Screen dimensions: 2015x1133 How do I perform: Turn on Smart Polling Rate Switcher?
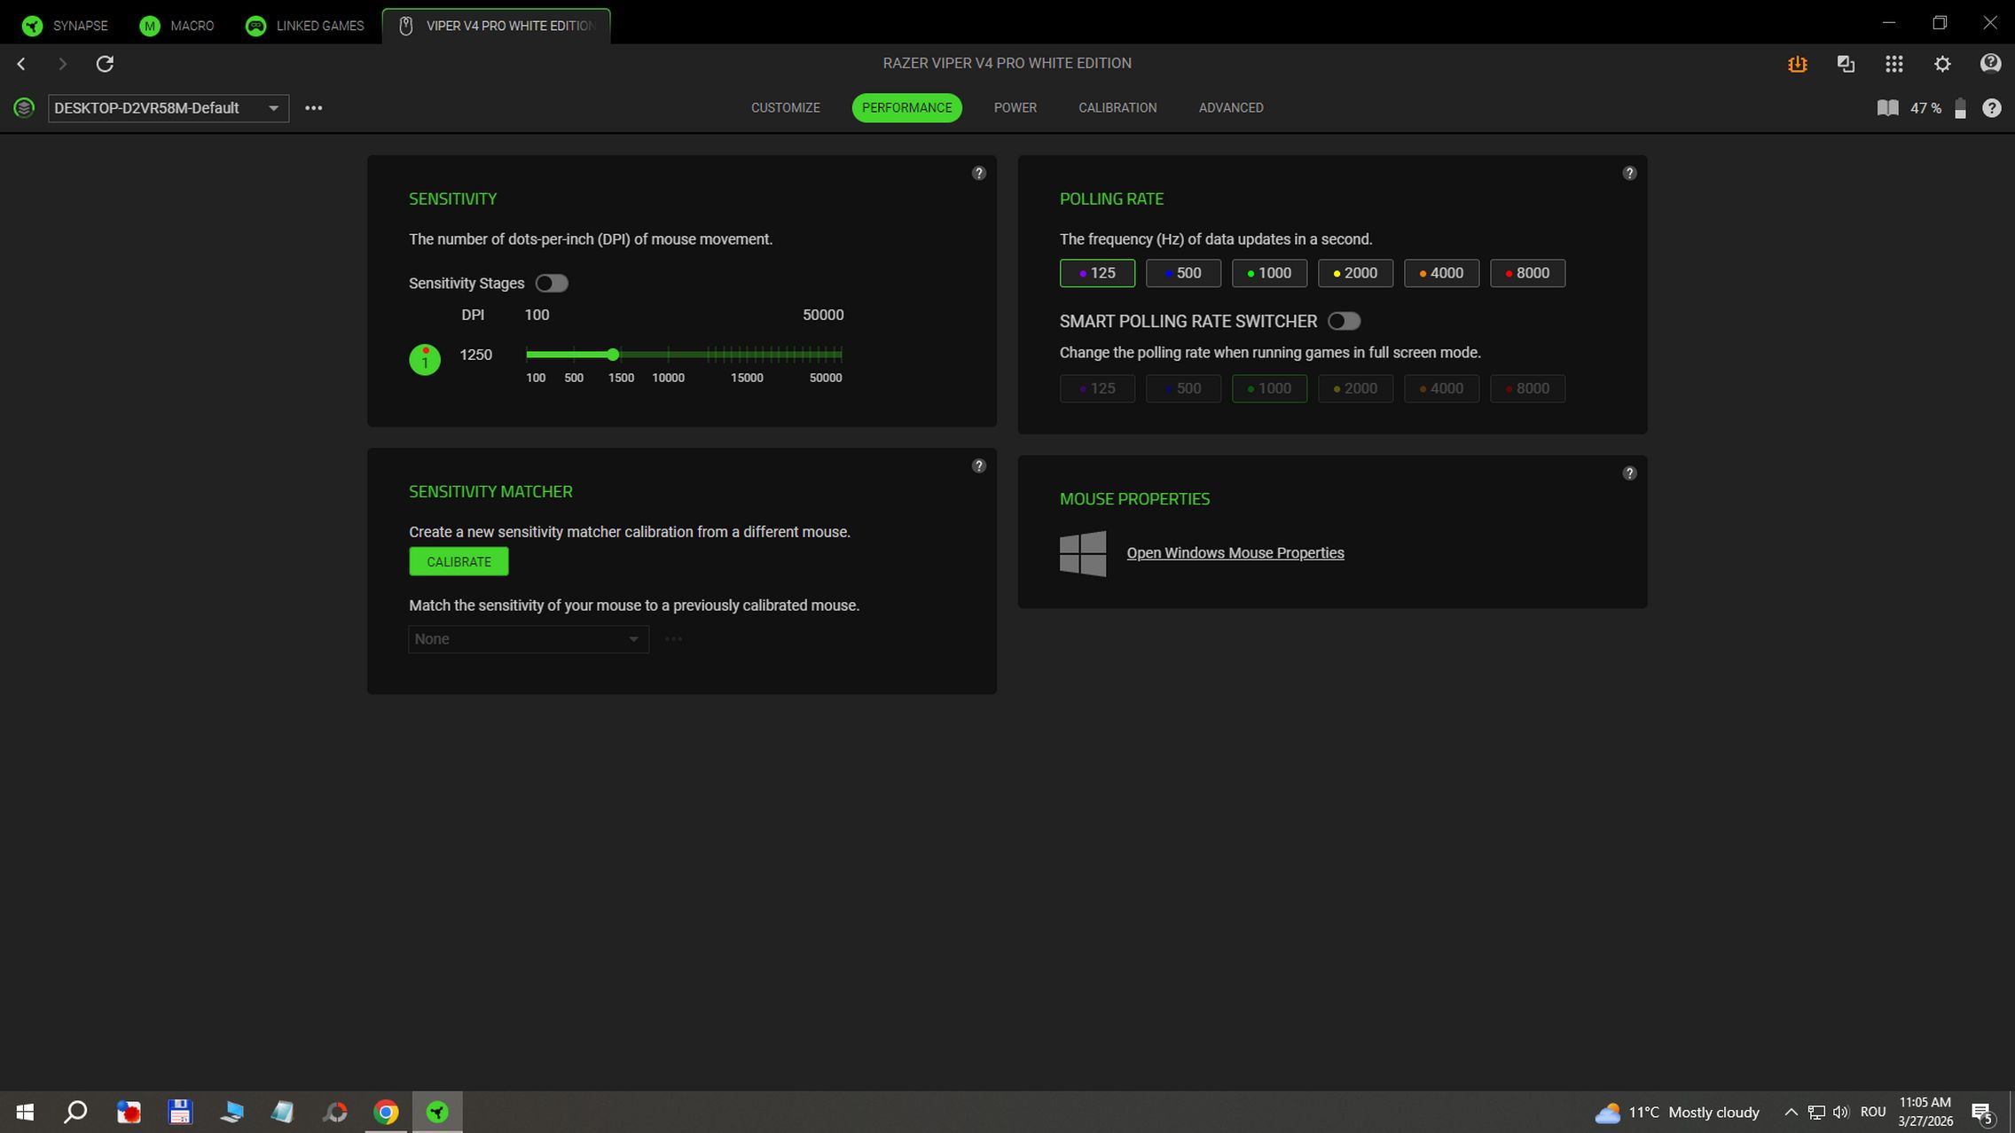1344,321
